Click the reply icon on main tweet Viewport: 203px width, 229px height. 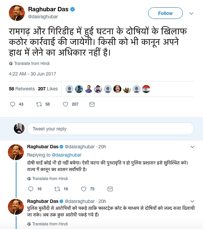[13, 104]
